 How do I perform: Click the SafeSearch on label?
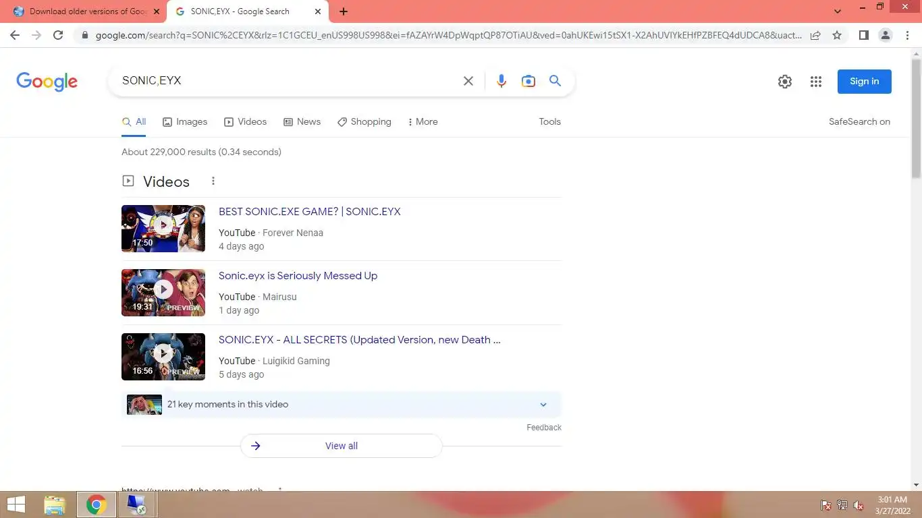859,122
